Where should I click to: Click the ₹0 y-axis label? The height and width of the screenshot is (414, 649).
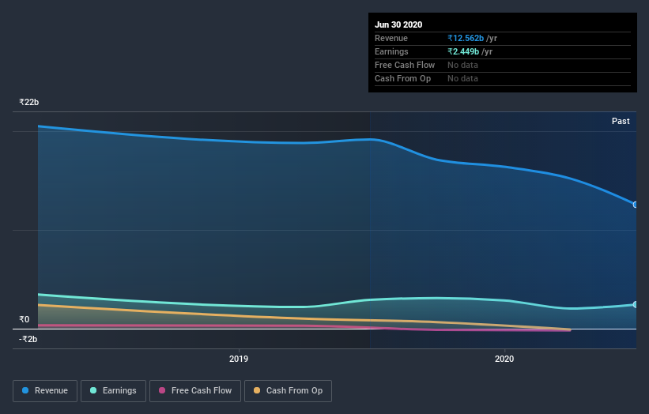click(x=24, y=319)
